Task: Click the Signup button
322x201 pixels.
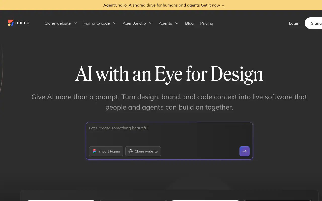Action: [313, 23]
